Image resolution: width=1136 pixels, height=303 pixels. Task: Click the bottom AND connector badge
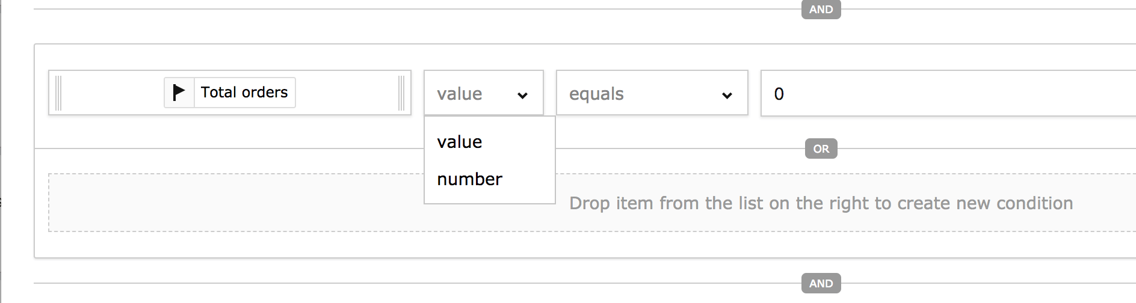[821, 283]
